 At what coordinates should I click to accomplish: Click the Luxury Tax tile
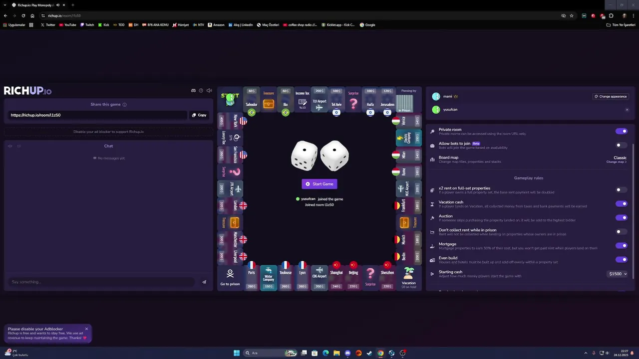pos(230,138)
